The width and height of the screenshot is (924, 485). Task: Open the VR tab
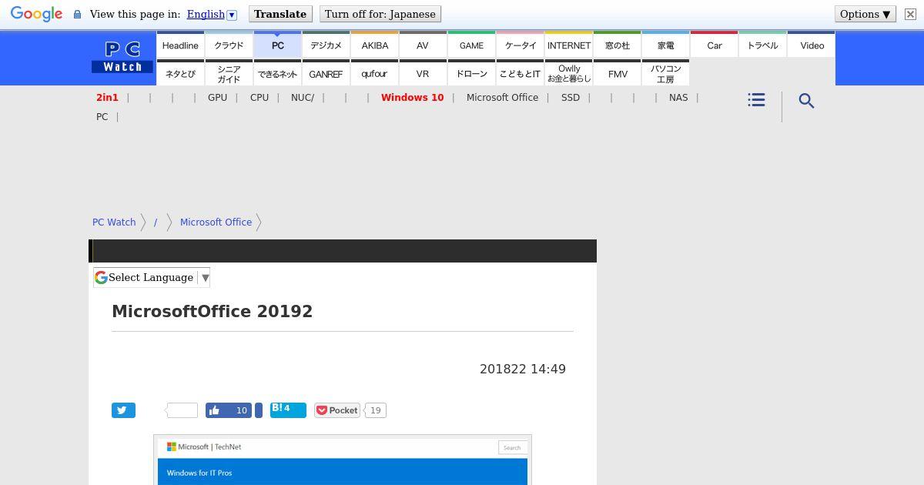coord(423,73)
